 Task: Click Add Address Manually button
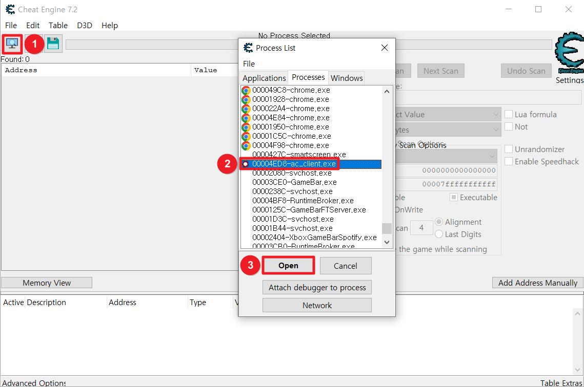coord(537,283)
